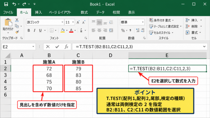
Task: Open 条件付き書式 menu
Action: click(x=161, y=20)
